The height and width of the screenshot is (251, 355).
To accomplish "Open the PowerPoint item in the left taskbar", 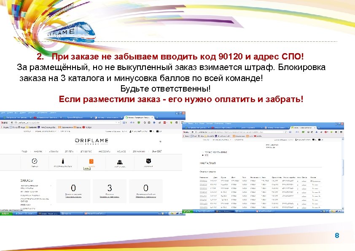I will point(95,213).
